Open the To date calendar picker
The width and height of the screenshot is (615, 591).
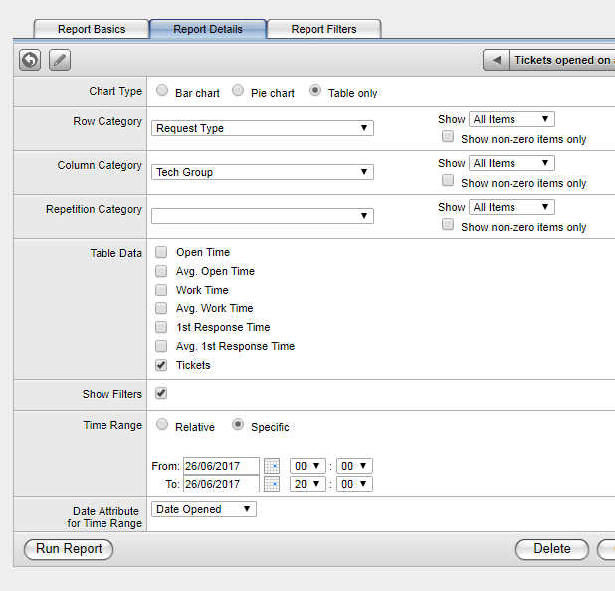pyautogui.click(x=272, y=484)
